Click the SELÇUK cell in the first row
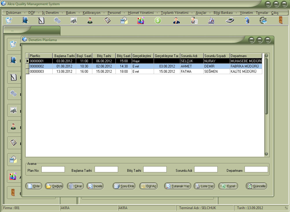 pos(192,61)
